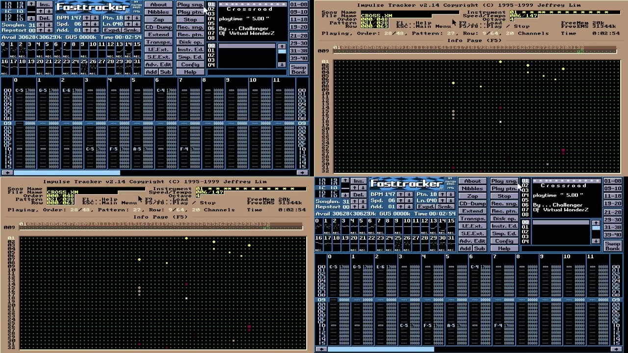Decrease pattern length Ln. in lower-right Fasttracker
Image resolution: width=628 pixels, height=353 pixels.
click(451, 201)
